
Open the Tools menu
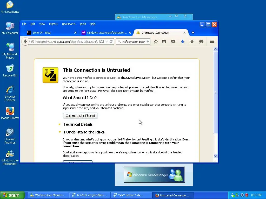click(x=83, y=24)
